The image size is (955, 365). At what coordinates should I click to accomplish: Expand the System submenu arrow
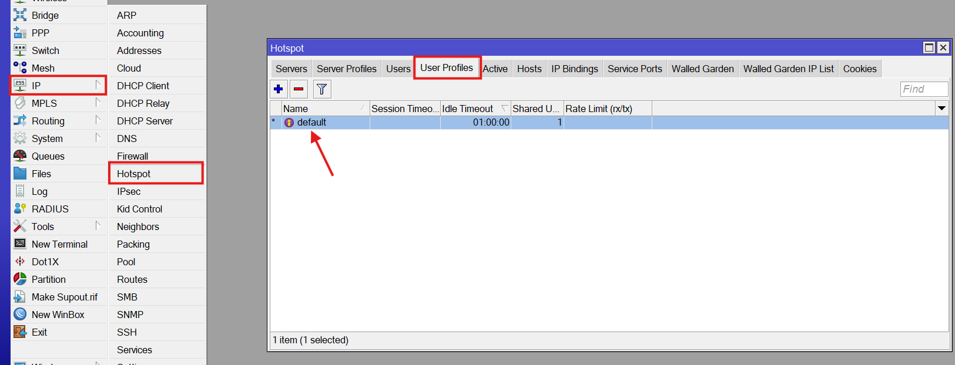coord(98,138)
